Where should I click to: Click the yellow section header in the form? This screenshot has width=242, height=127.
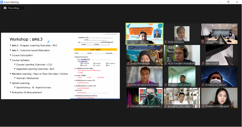[95, 50]
